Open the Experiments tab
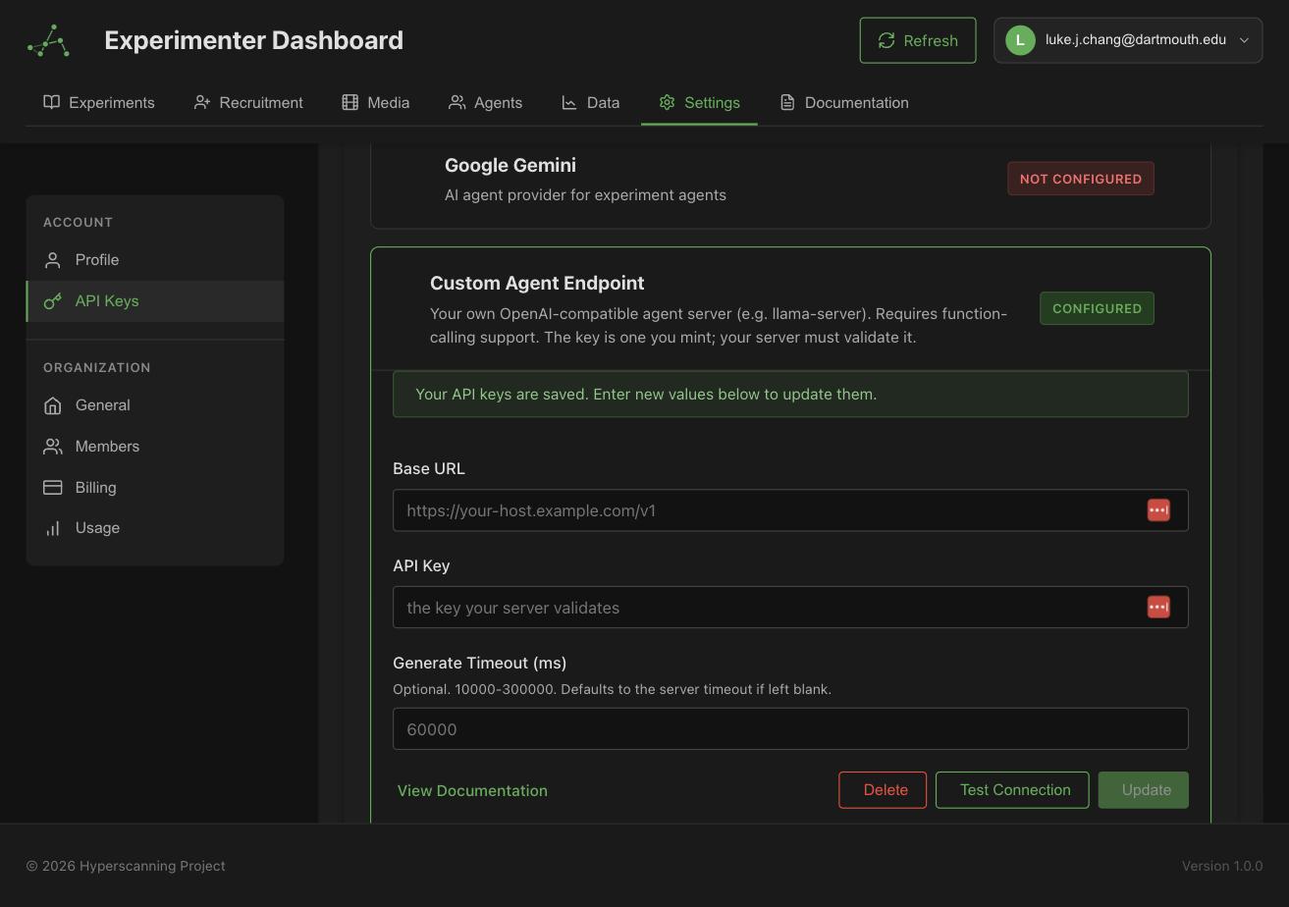Screen dimensions: 1289x907 point(98,102)
